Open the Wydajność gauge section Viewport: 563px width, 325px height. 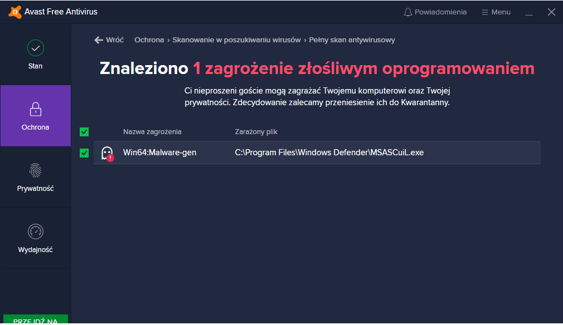[x=36, y=238]
